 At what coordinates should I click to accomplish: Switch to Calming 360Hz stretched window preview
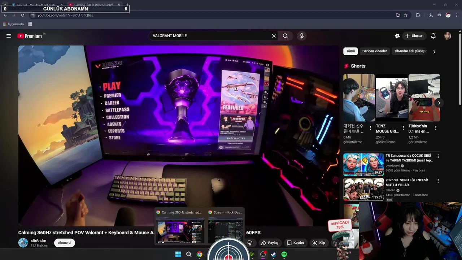pos(180,226)
